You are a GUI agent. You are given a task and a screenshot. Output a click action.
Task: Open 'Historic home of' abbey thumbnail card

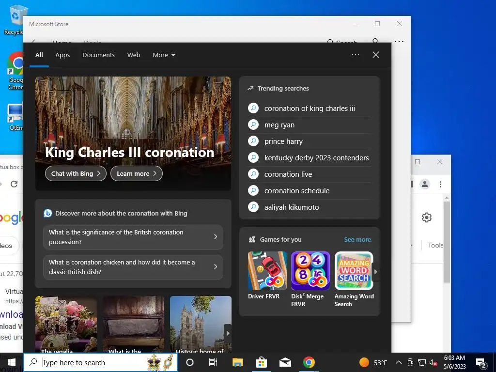(201, 324)
